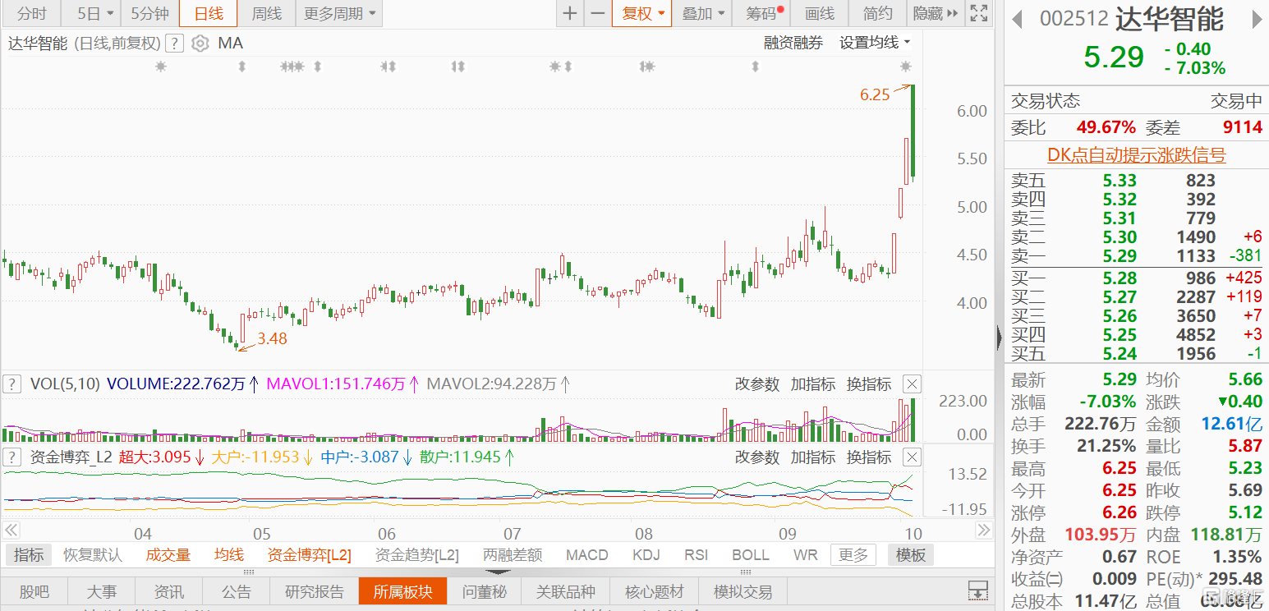Select 日线 daily chart tab
The height and width of the screenshot is (611, 1269).
point(209,13)
